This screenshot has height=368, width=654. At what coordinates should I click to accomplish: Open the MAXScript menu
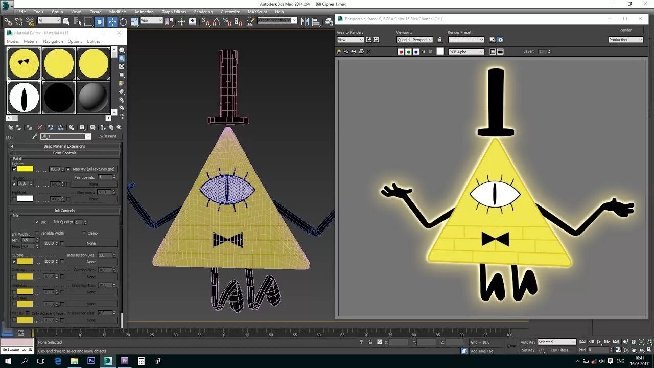point(258,12)
